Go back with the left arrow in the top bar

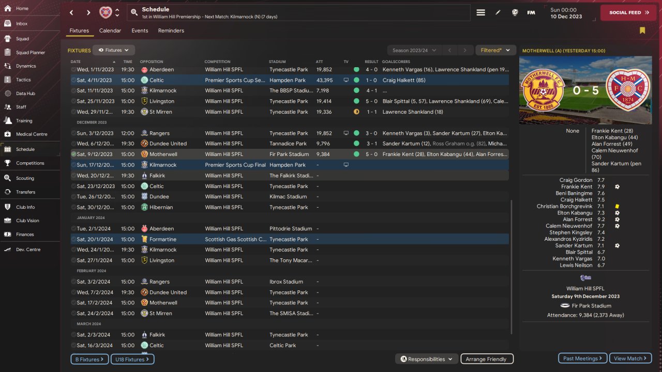(71, 12)
